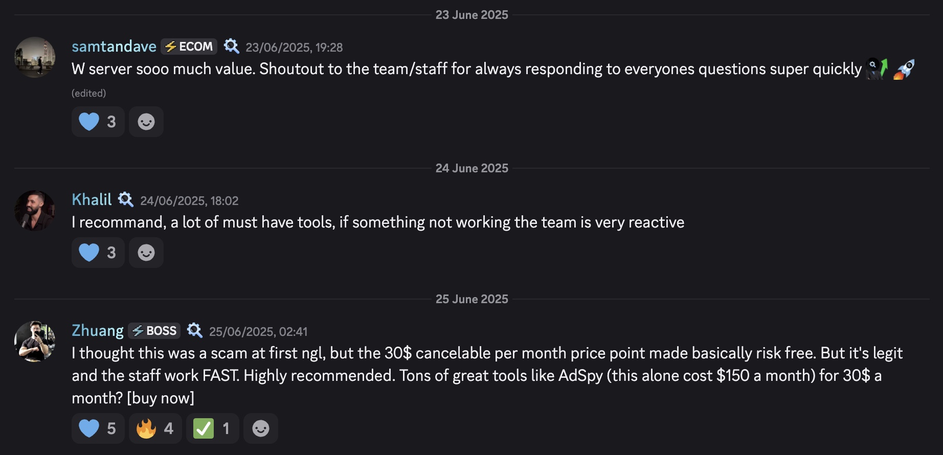The height and width of the screenshot is (455, 943).
Task: Click the ECOM server tag badge
Action: 189,47
